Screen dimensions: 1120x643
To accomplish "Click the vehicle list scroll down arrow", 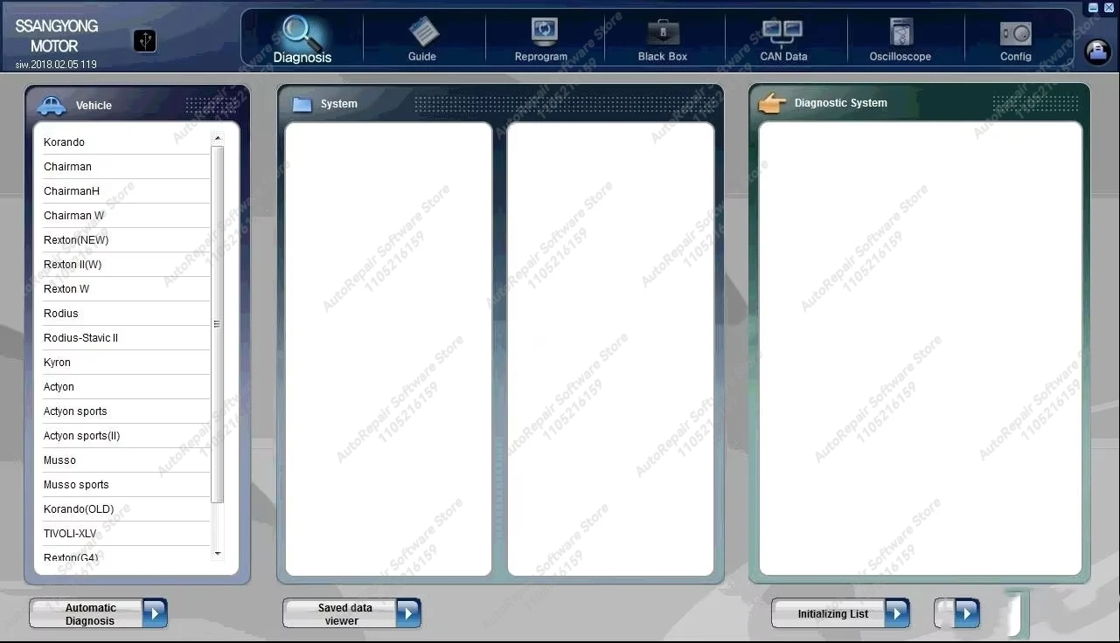I will point(218,552).
